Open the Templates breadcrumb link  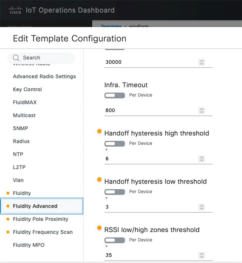point(111,26)
